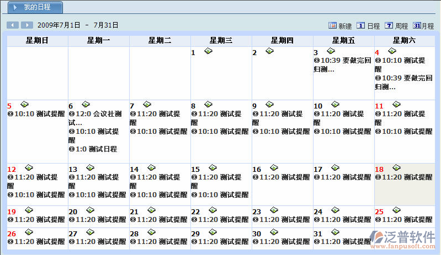Image resolution: width=441 pixels, height=255 pixels.
Task: Click the add-event icon on July 18
Action: click(396, 168)
